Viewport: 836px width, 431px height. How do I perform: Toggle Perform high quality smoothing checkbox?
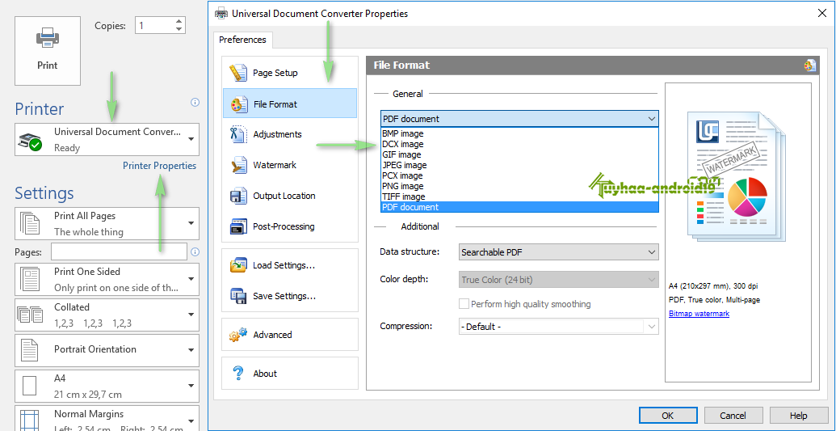[464, 304]
